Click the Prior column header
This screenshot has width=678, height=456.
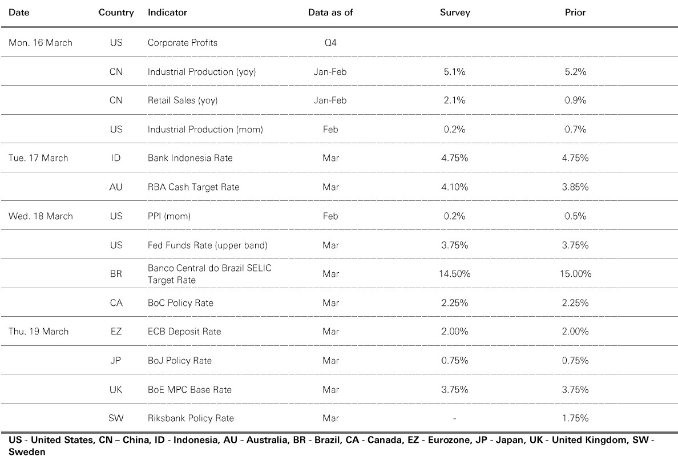point(575,13)
